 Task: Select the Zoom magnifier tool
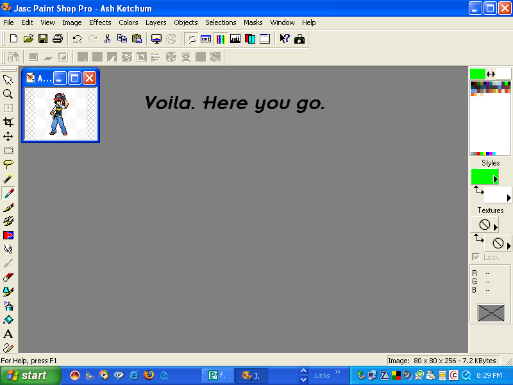(8, 94)
